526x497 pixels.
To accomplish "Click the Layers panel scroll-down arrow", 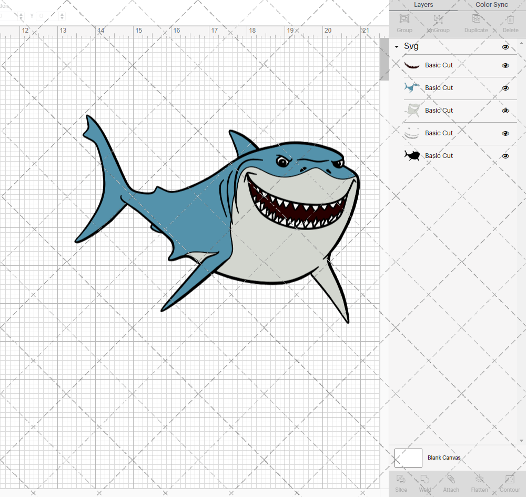I will tap(521, 441).
